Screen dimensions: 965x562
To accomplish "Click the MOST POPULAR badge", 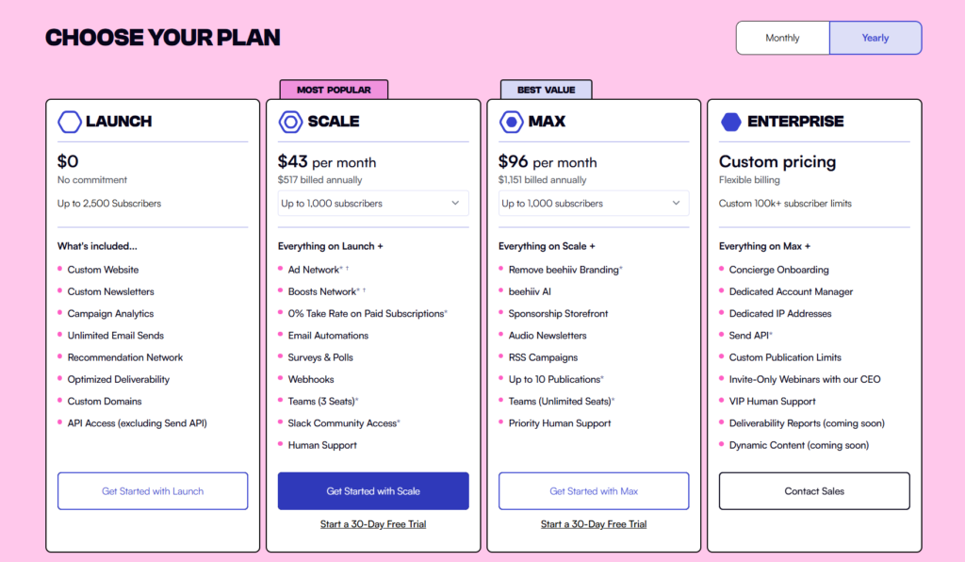I will pyautogui.click(x=334, y=88).
